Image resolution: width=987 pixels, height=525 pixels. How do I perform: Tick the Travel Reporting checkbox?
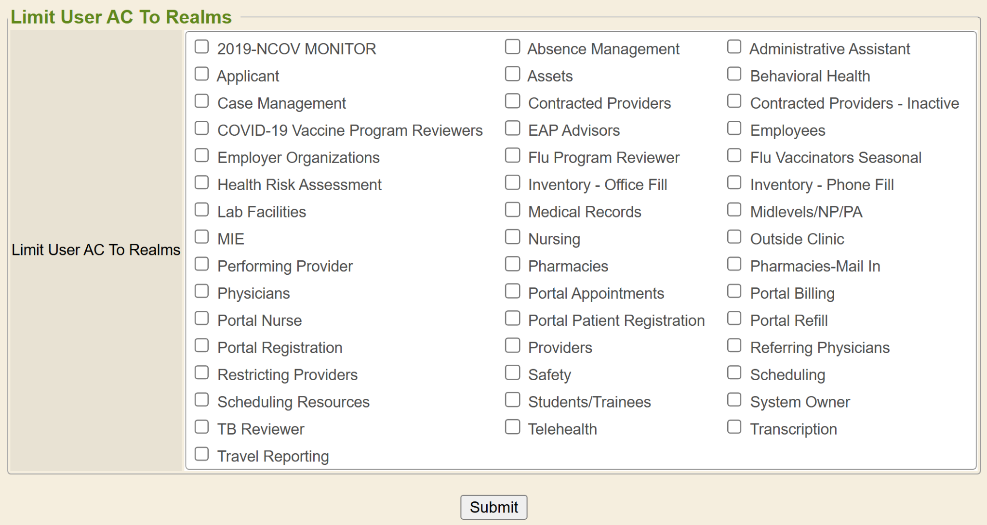pos(201,454)
